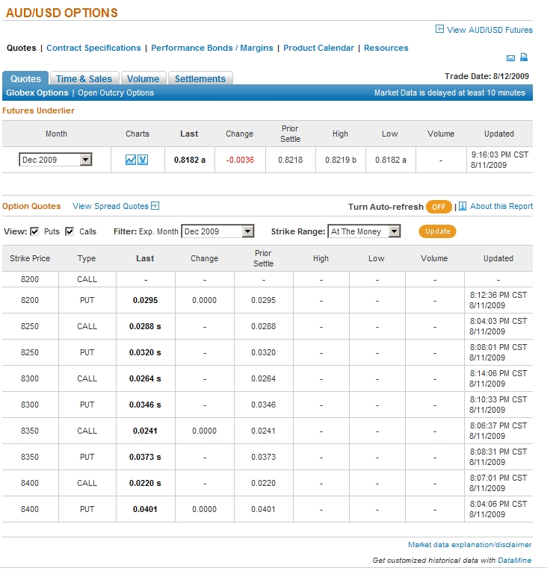Uncheck the Puts checkbox
This screenshot has width=556, height=571.
tap(34, 231)
